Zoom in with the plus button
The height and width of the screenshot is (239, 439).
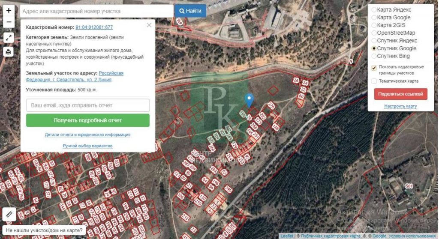tap(9, 11)
